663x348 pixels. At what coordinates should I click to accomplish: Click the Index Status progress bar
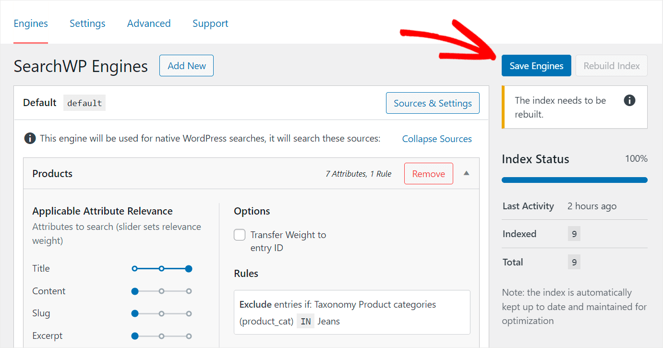[575, 180]
